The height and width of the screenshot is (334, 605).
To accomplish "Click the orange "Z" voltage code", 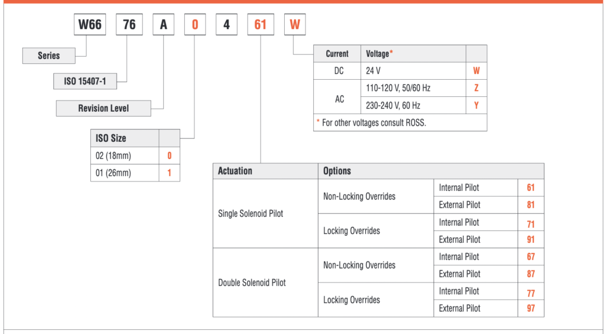I will click(x=476, y=88).
